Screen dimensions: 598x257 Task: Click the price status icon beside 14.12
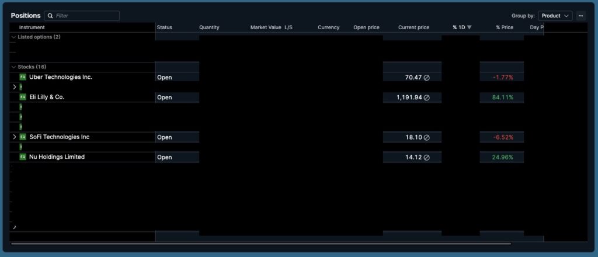(x=427, y=157)
